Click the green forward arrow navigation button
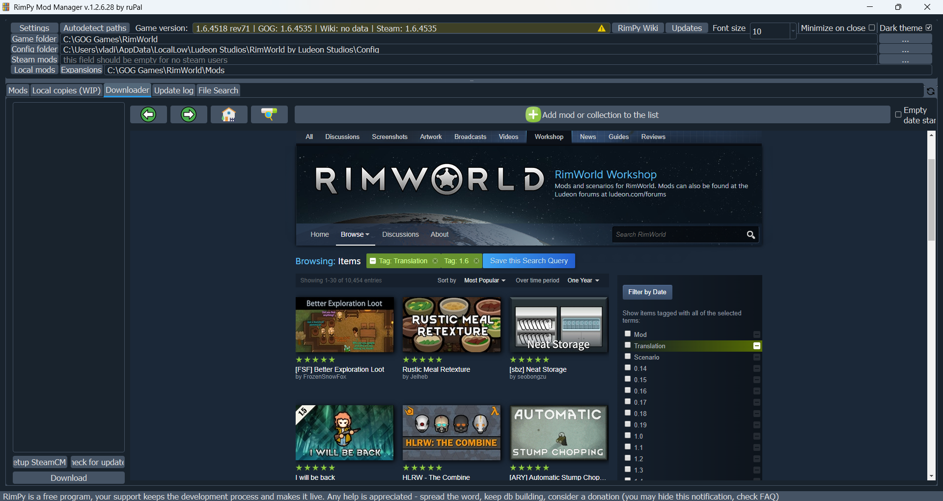This screenshot has width=943, height=501. coord(189,114)
